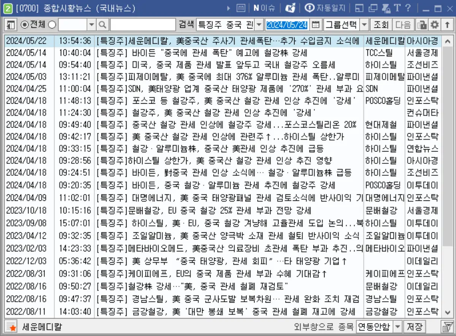Viewport: 456px width, 336px height.
Task: Click the gear settings icon near 조회
Action: click(435, 25)
